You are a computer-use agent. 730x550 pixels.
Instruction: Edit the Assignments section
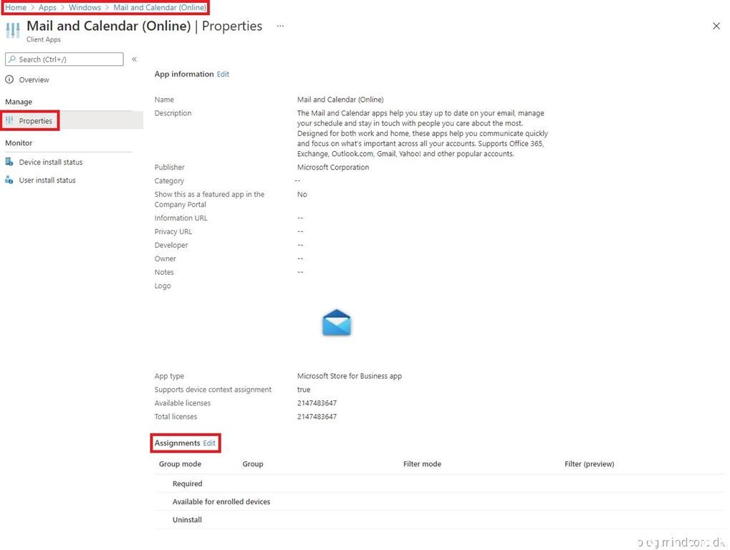[x=208, y=443]
